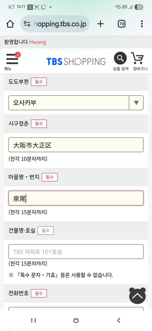Open the tab switcher showing 73
The image size is (152, 331).
122,24
